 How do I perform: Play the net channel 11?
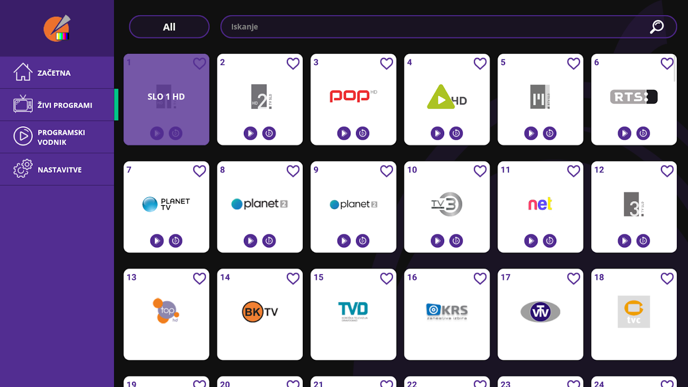point(531,240)
